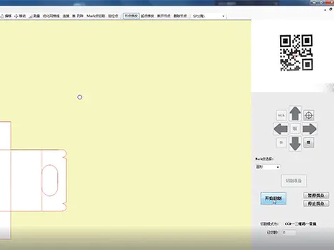Toggle the highlighted 节点修改 node edit tool
The height and width of the screenshot is (250, 334).
click(131, 16)
